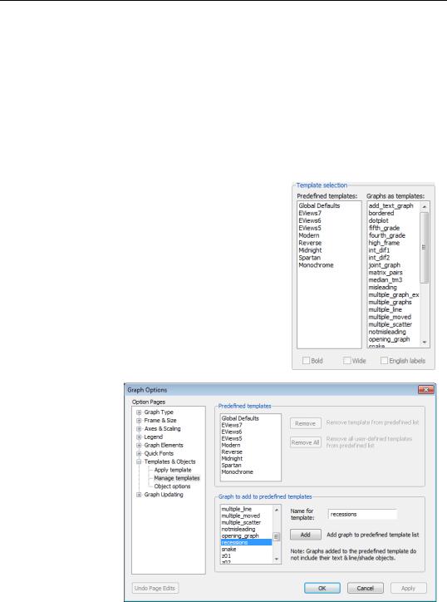This screenshot has height=602, width=447.
Task: Select EViews7 in Template selection list
Action: 310,213
